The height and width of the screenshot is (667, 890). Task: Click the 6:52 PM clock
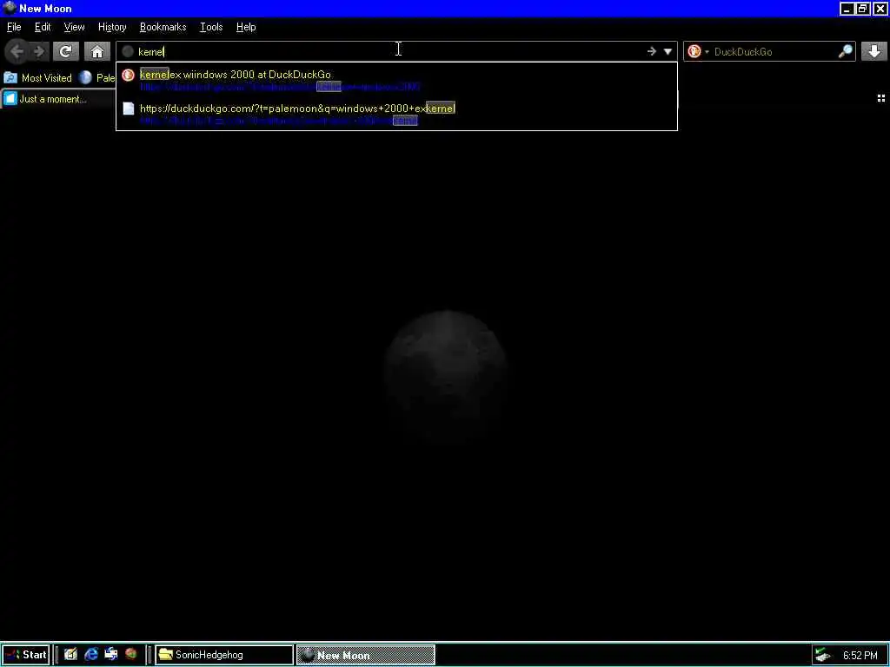(x=860, y=655)
